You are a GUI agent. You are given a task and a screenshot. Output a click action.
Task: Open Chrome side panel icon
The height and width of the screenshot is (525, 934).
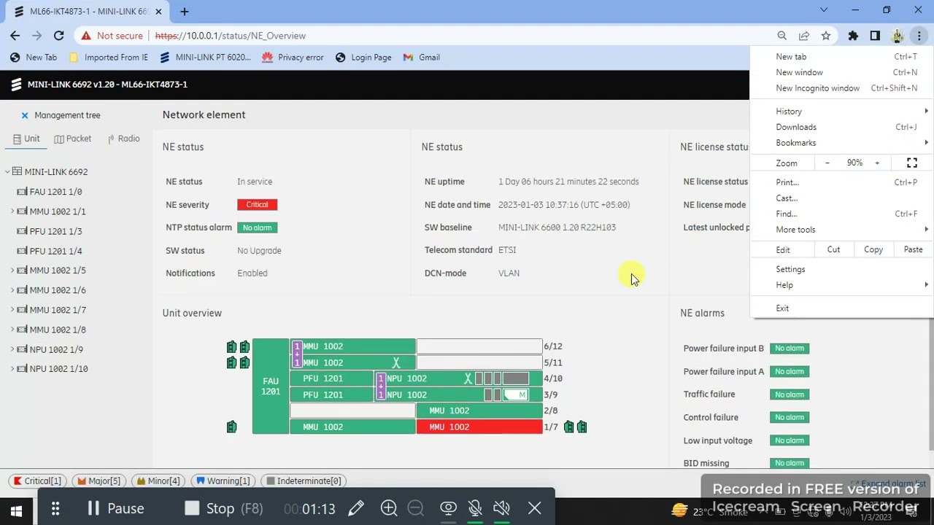pyautogui.click(x=875, y=36)
